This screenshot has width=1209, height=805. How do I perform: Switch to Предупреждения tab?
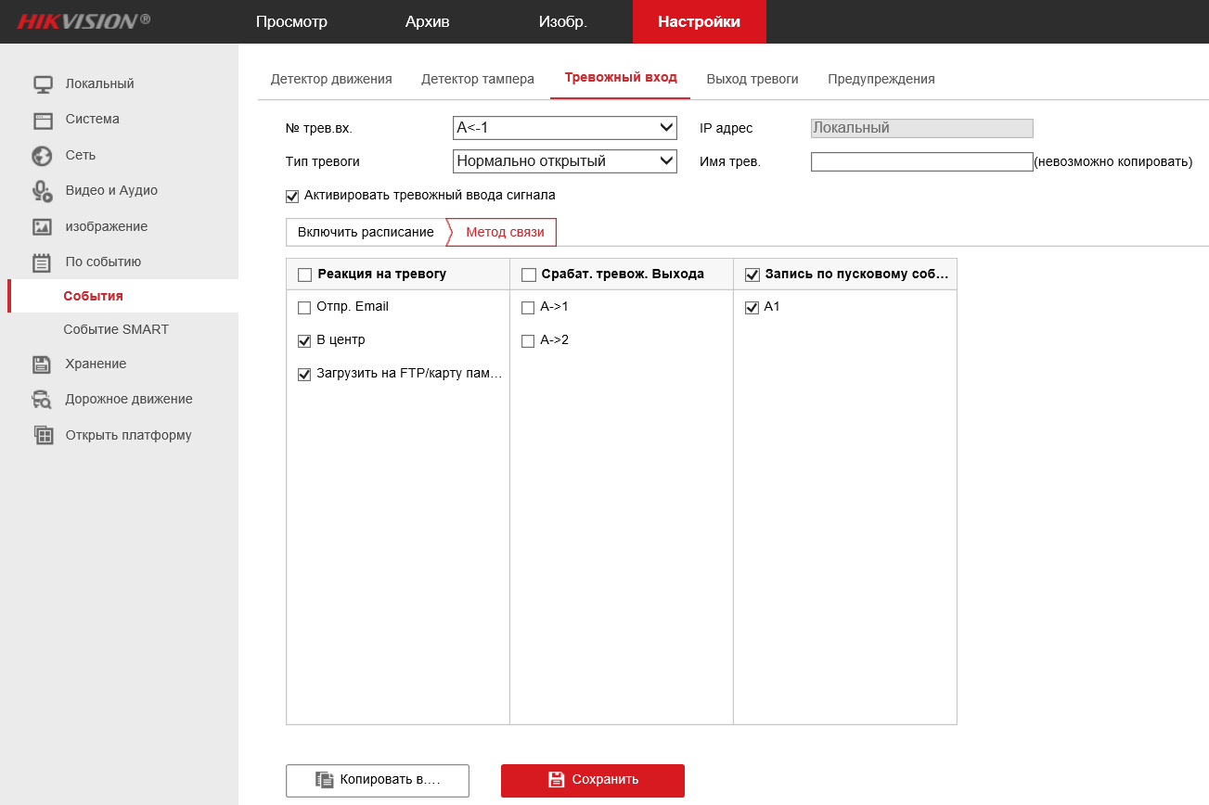(x=881, y=79)
